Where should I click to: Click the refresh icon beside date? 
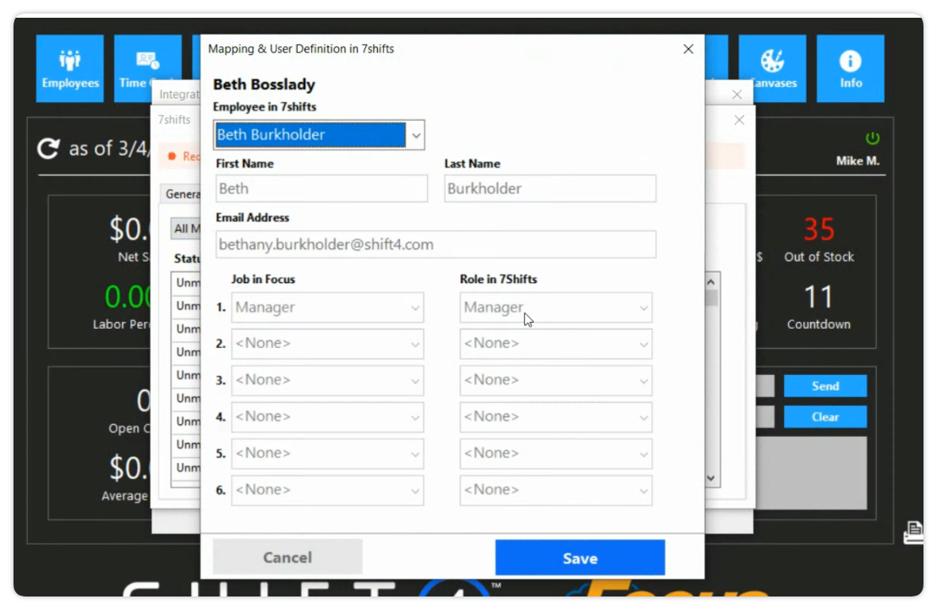[x=49, y=149]
